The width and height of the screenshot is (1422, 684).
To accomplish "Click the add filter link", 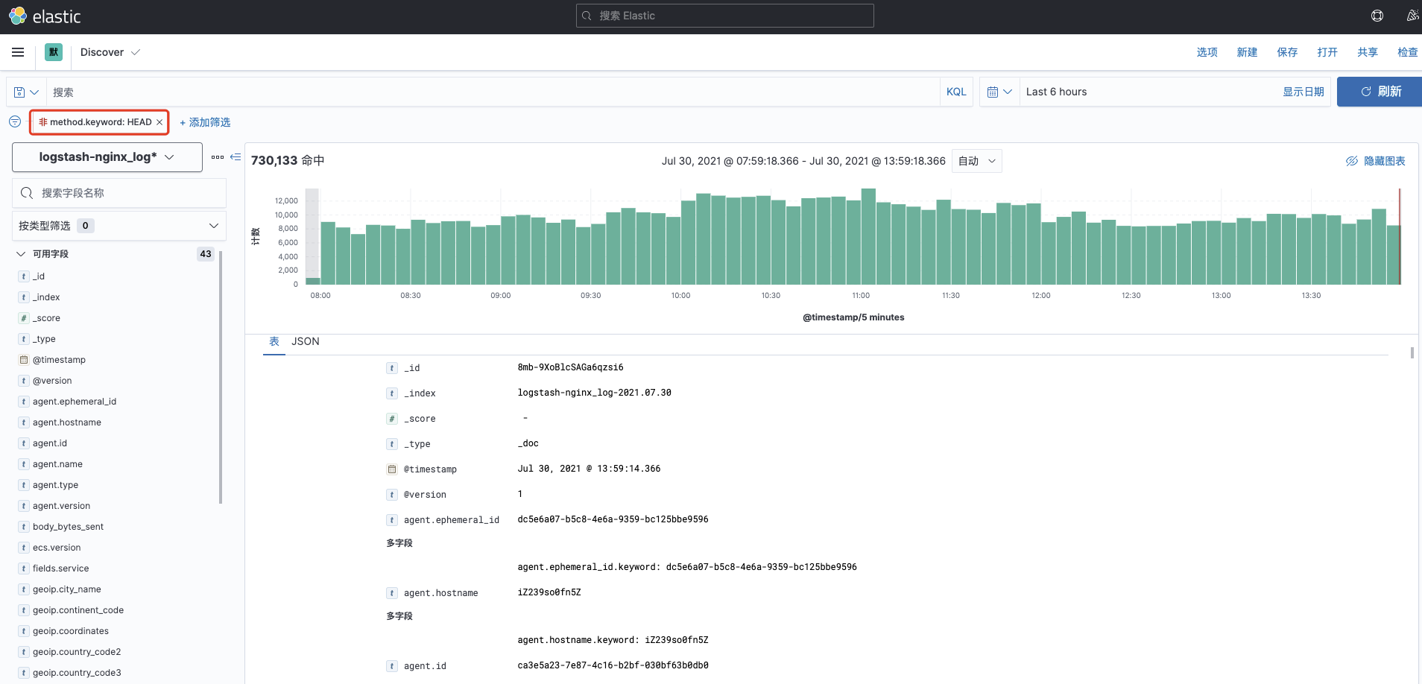I will click(205, 122).
